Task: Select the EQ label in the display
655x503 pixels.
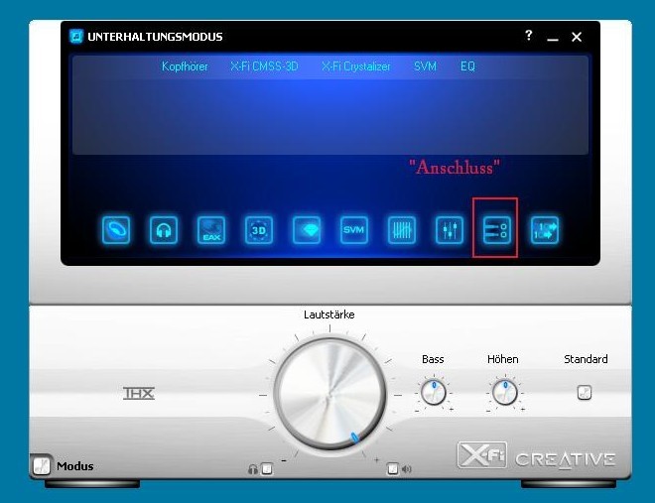Action: pos(467,66)
